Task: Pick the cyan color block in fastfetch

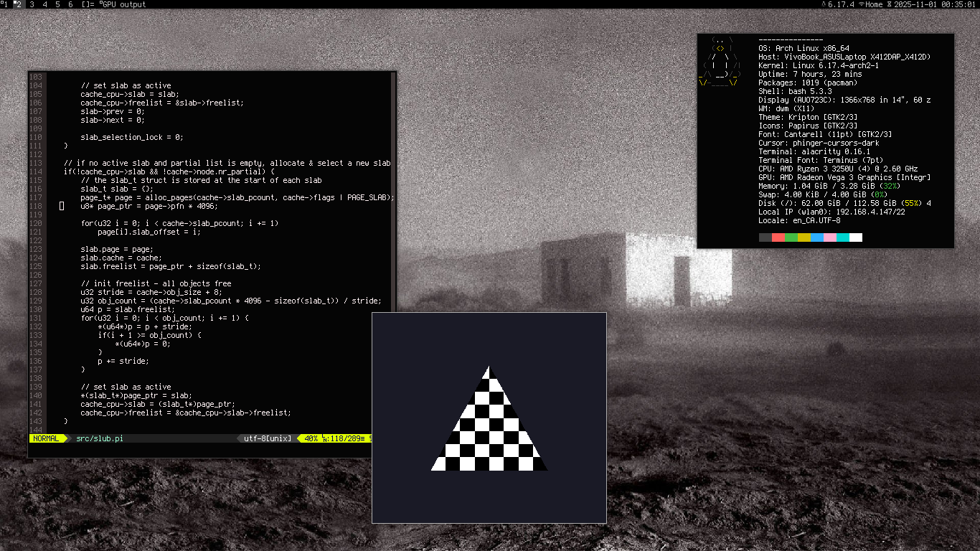Action: 843,237
